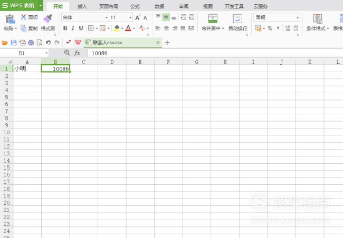The height and width of the screenshot is (238, 343).
Task: Expand the font color dropdown arrow
Action: coord(134,28)
